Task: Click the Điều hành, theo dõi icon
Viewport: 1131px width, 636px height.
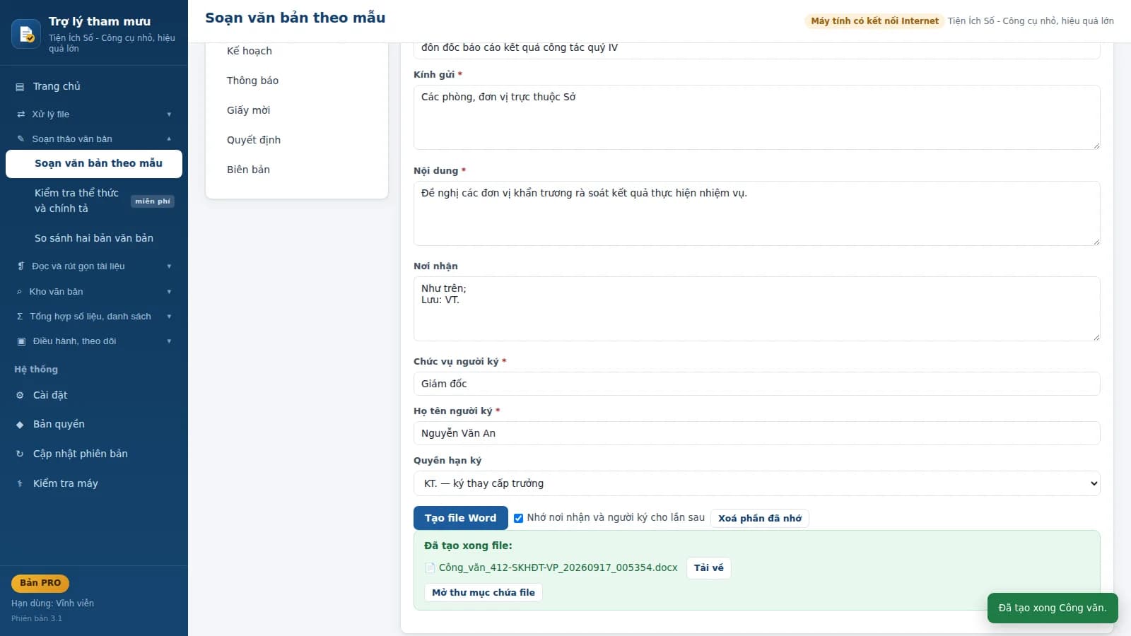Action: (21, 341)
